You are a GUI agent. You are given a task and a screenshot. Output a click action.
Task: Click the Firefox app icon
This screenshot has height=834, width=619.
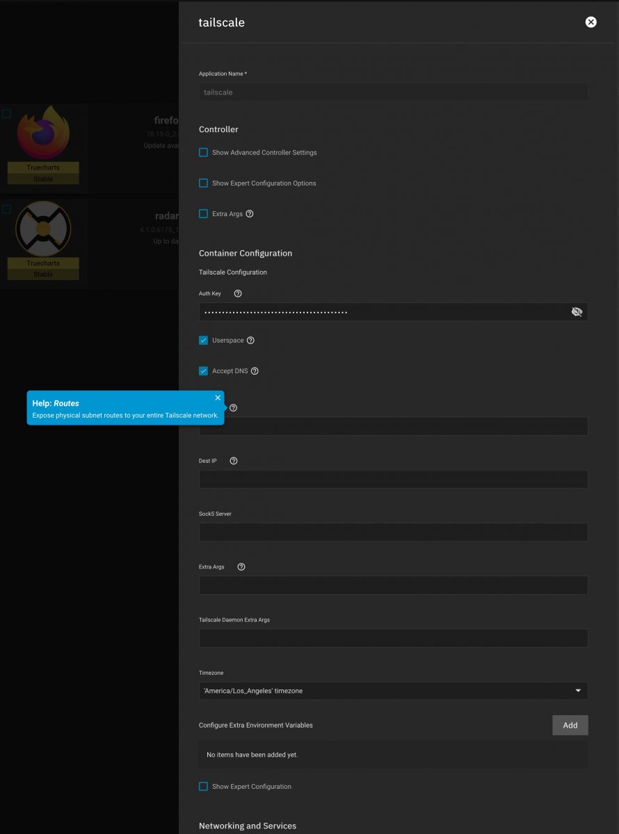[x=43, y=133]
